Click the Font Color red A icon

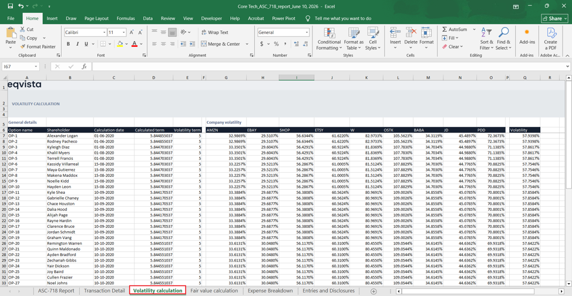click(x=134, y=44)
